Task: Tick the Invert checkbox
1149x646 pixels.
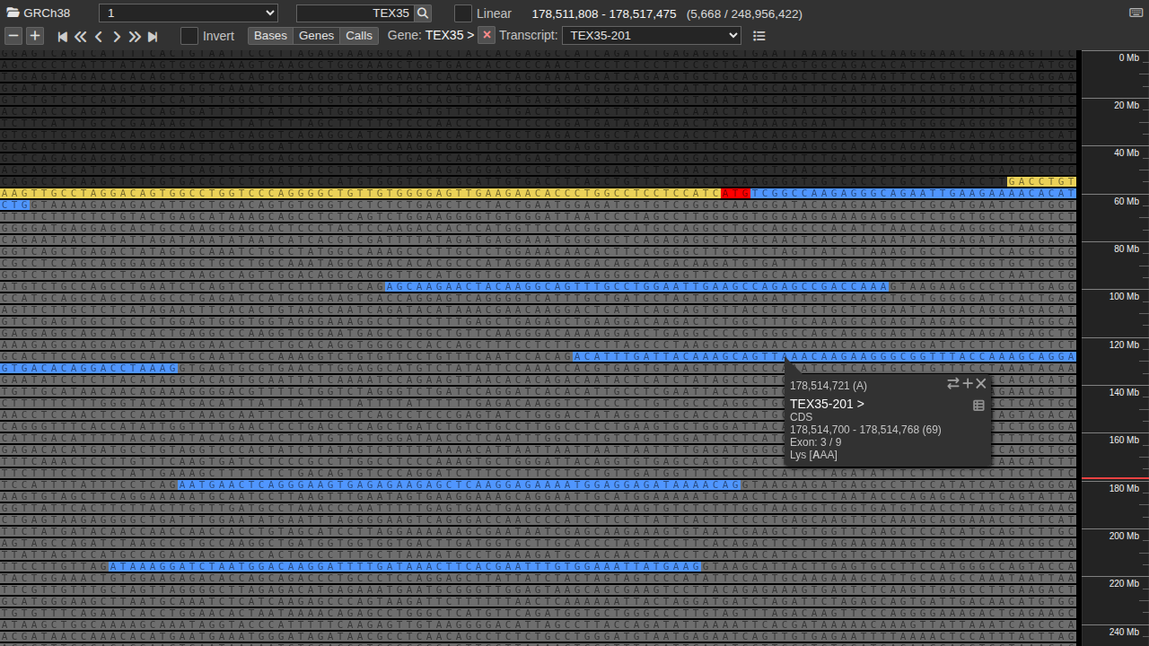Action: pyautogui.click(x=189, y=36)
